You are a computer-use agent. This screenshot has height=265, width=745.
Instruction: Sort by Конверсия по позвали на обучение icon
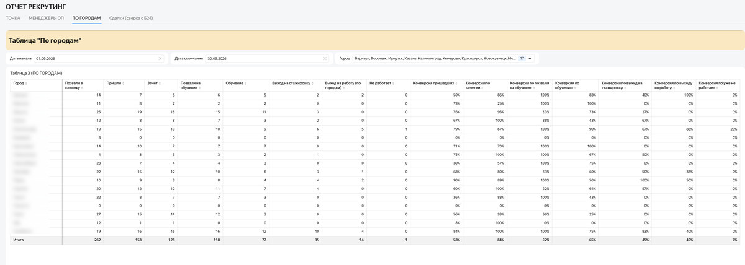click(535, 87)
